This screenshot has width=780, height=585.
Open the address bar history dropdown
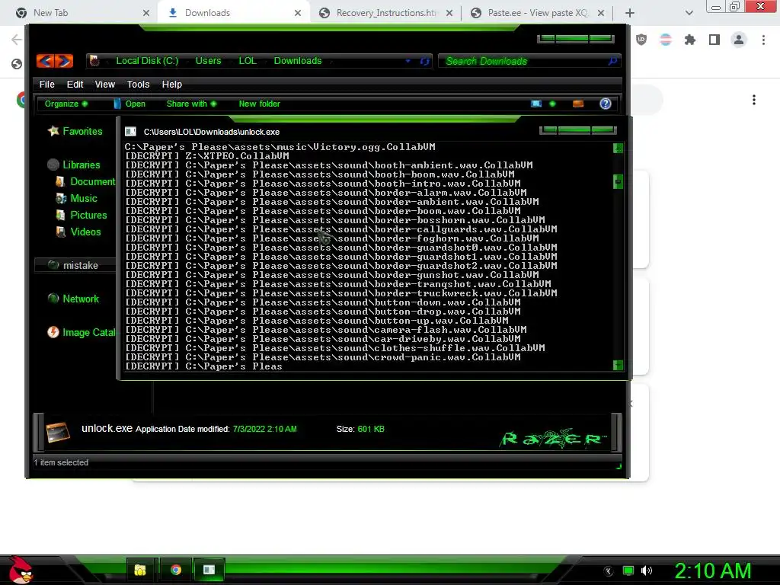[x=408, y=61]
